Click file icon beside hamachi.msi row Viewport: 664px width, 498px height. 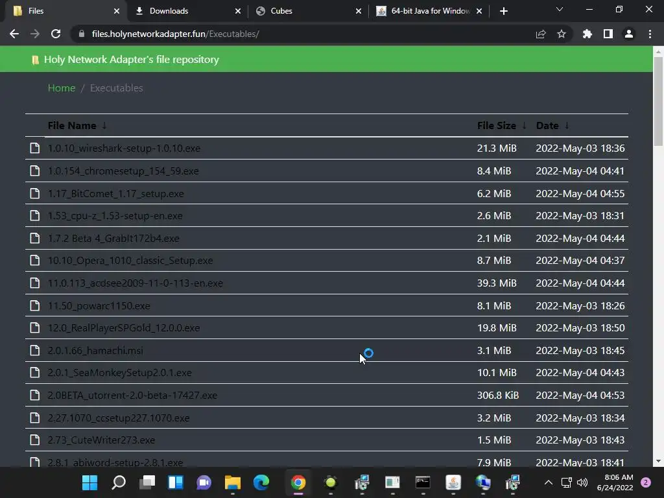click(x=35, y=350)
